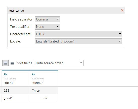Select the null value cell

click(x=44, y=98)
